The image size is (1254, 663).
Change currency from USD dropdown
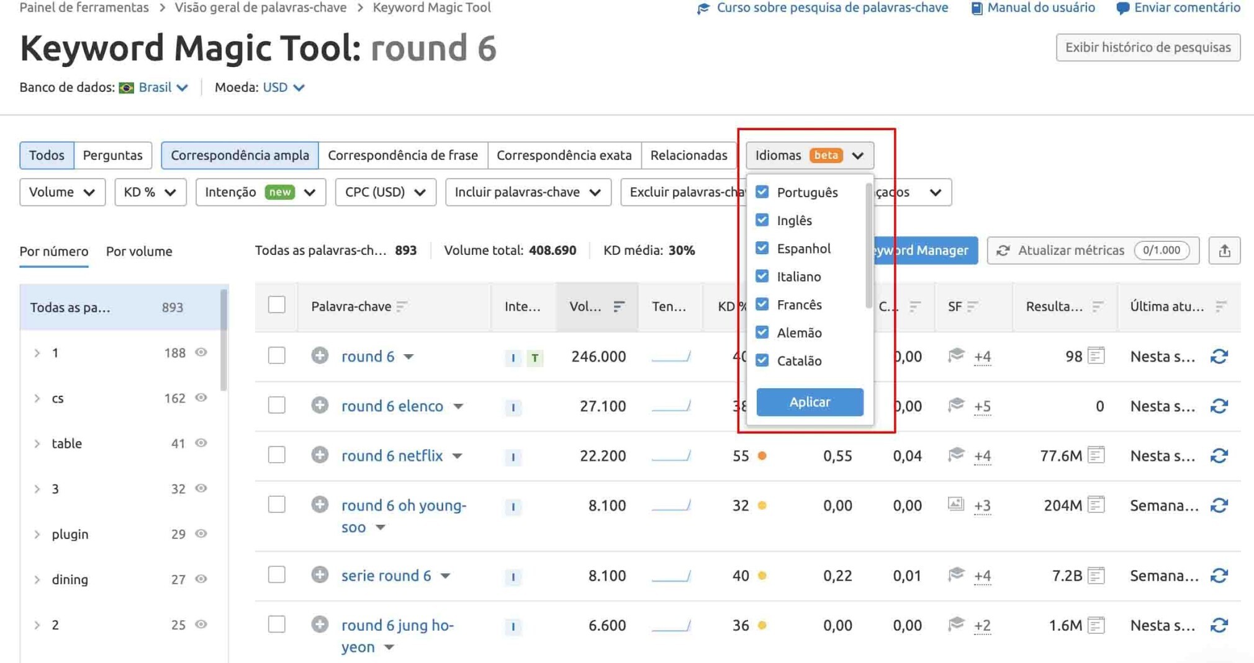(x=284, y=87)
